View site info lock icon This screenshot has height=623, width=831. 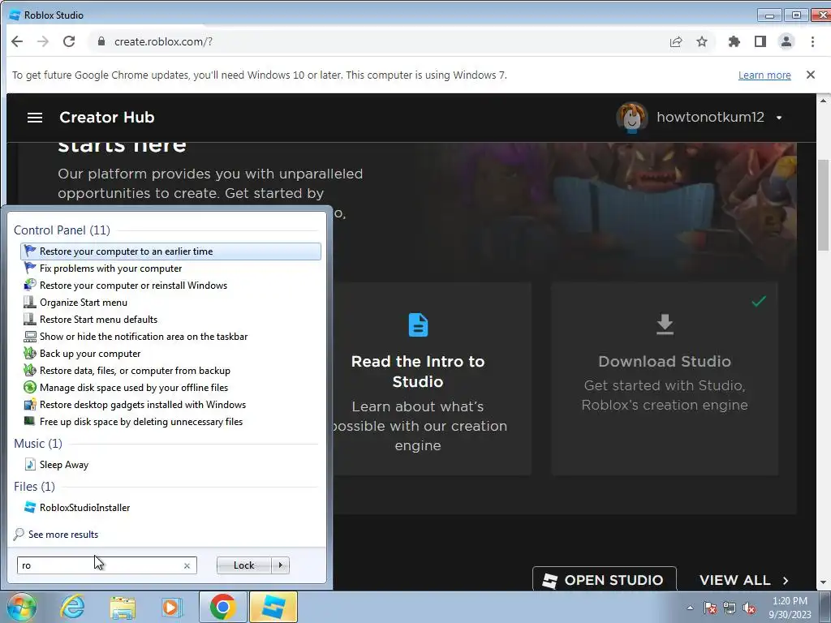[101, 41]
